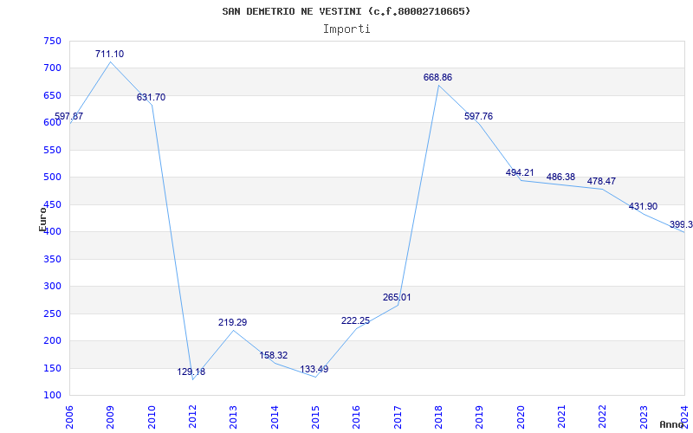693x433 pixels.
Task: Click x-axis year 2013
Action: [234, 417]
